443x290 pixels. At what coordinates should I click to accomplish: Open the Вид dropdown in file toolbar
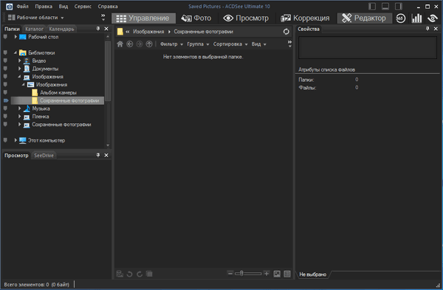259,44
